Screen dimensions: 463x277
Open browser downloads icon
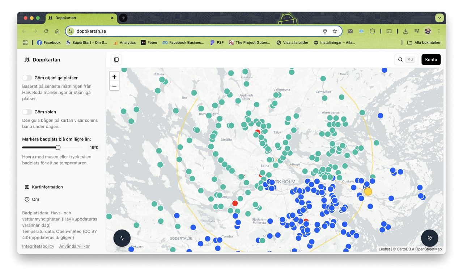click(405, 32)
